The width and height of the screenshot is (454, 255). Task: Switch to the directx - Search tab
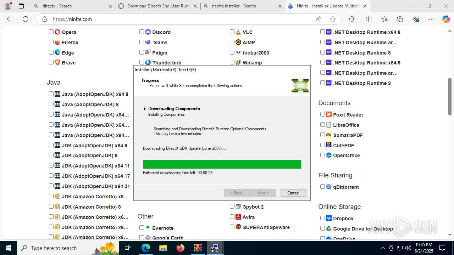[73, 6]
